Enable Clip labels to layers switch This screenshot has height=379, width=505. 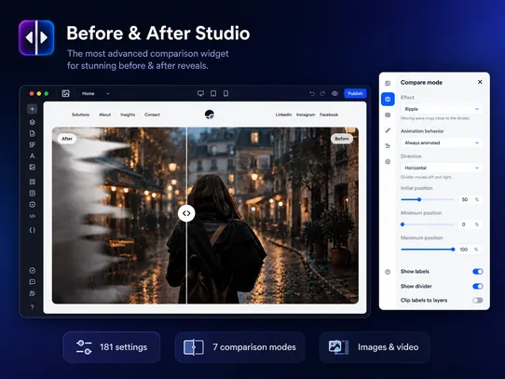click(478, 300)
